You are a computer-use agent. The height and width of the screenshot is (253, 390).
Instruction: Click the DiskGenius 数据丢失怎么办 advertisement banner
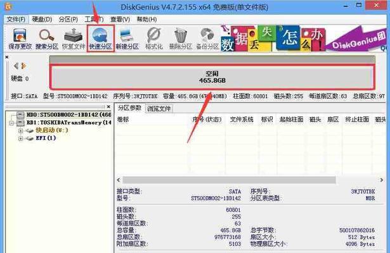tap(304, 39)
